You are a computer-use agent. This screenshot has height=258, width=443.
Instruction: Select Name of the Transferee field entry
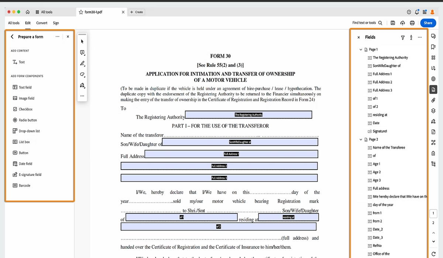[x=387, y=148]
